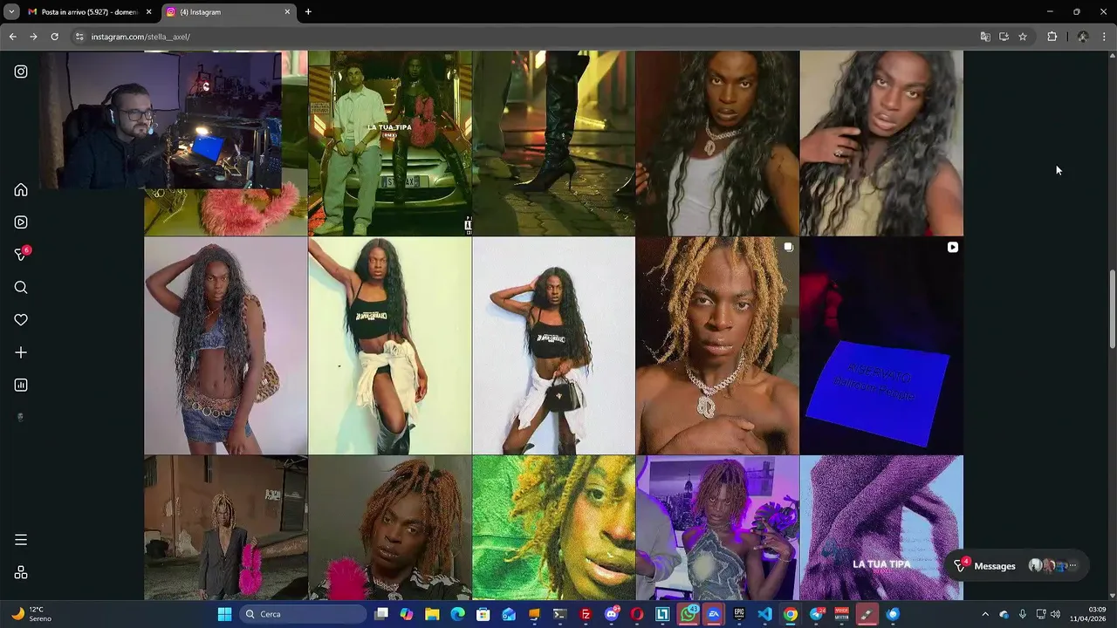
Task: Reload the Instagram page
Action: pos(54,37)
